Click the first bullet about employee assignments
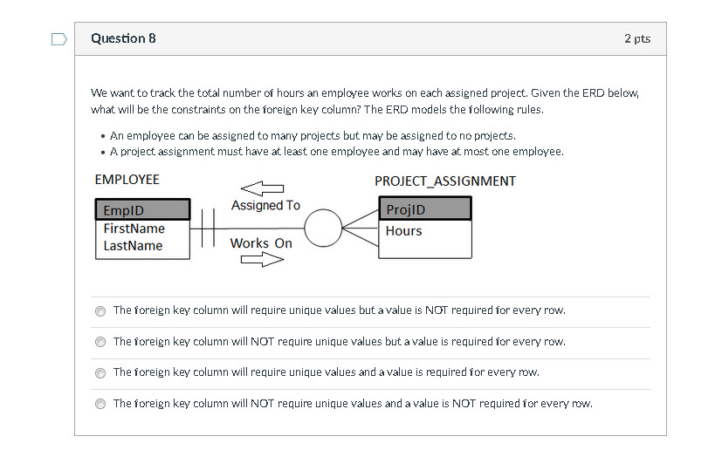722x450 pixels. (x=313, y=136)
